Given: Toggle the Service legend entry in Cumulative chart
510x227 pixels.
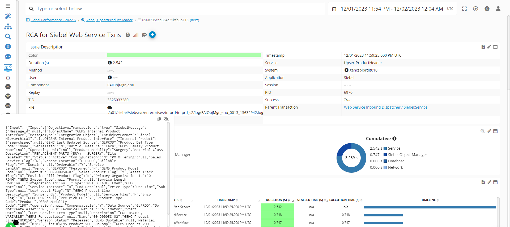Looking at the screenshot, I should (x=394, y=148).
